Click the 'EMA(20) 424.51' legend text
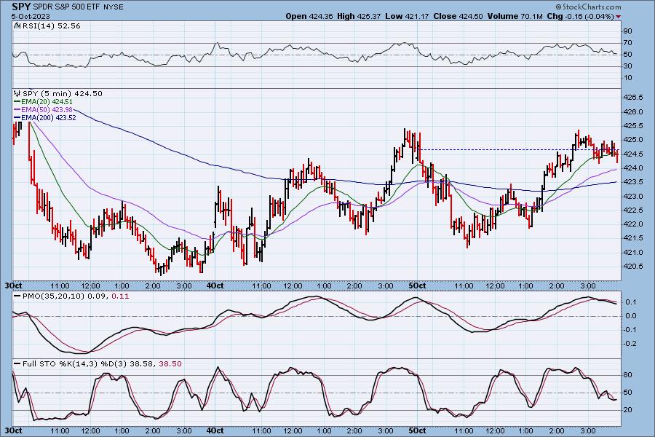This screenshot has width=655, height=437. click(47, 102)
